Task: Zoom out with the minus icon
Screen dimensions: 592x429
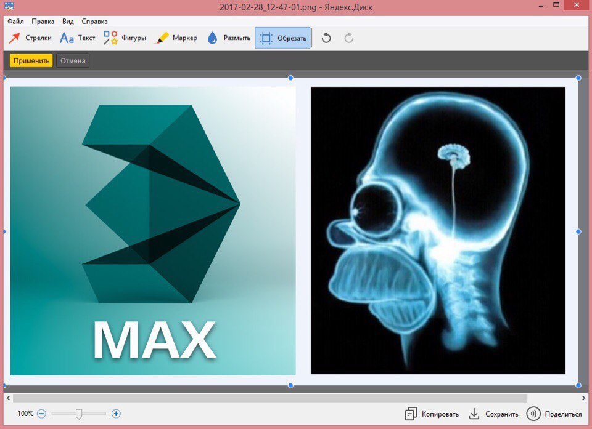Action: pos(41,414)
